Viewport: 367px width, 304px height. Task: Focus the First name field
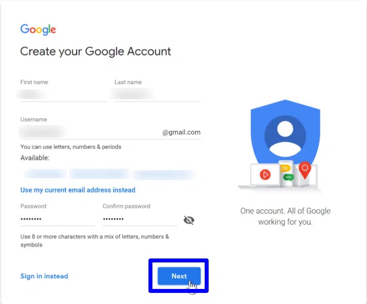click(x=64, y=95)
